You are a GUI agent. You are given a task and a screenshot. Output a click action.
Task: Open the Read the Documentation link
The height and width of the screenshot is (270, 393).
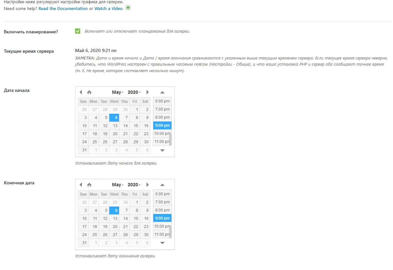(63, 8)
